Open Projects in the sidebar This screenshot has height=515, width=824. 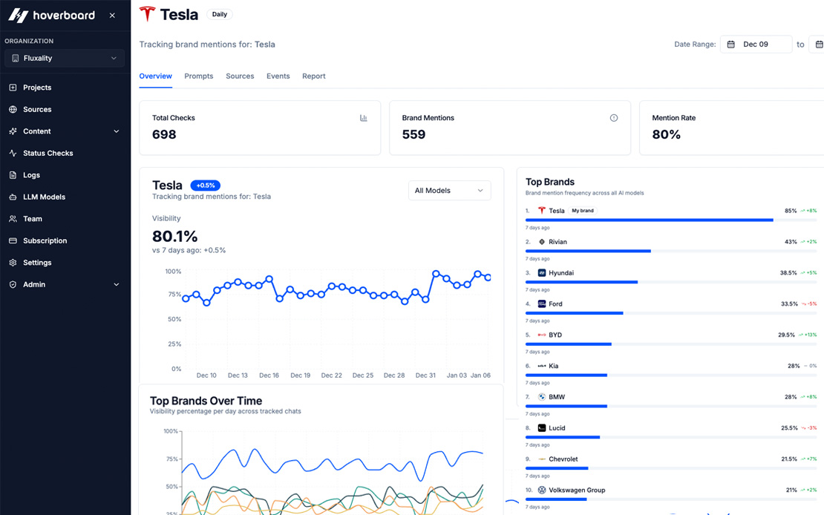(65, 88)
